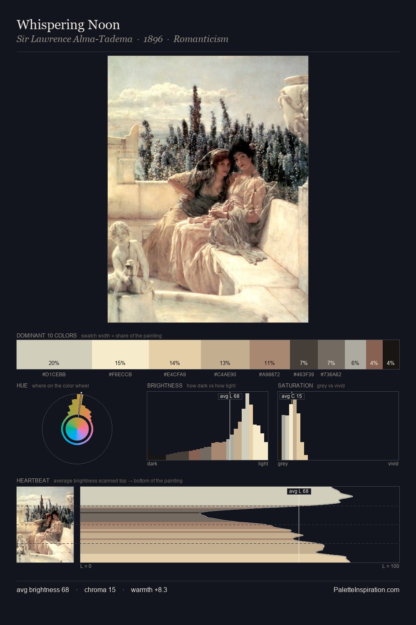Screen dimensions: 416x625
Task: Click the avg C 15 label in Saturation chart
Action: [x=292, y=396]
